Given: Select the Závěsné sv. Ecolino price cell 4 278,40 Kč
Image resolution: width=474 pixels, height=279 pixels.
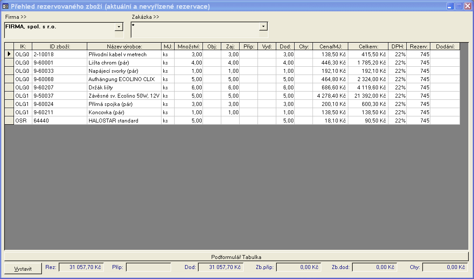Looking at the screenshot, I should click(x=330, y=96).
